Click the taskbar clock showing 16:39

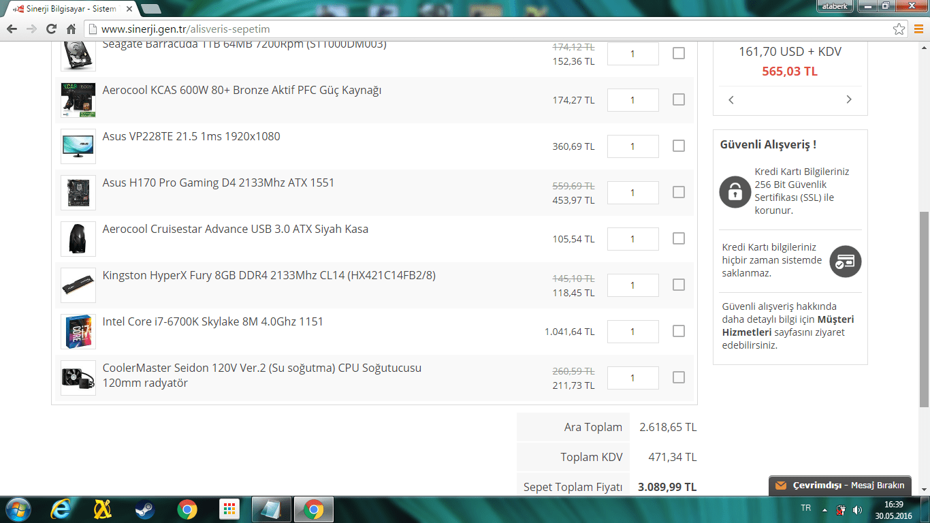point(893,509)
